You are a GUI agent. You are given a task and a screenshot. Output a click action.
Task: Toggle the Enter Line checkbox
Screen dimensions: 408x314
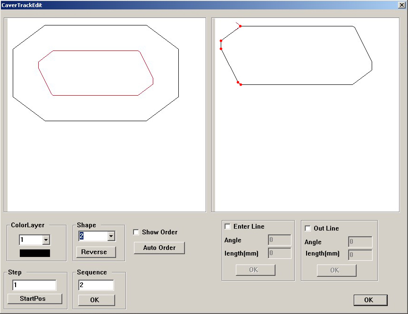tap(228, 226)
